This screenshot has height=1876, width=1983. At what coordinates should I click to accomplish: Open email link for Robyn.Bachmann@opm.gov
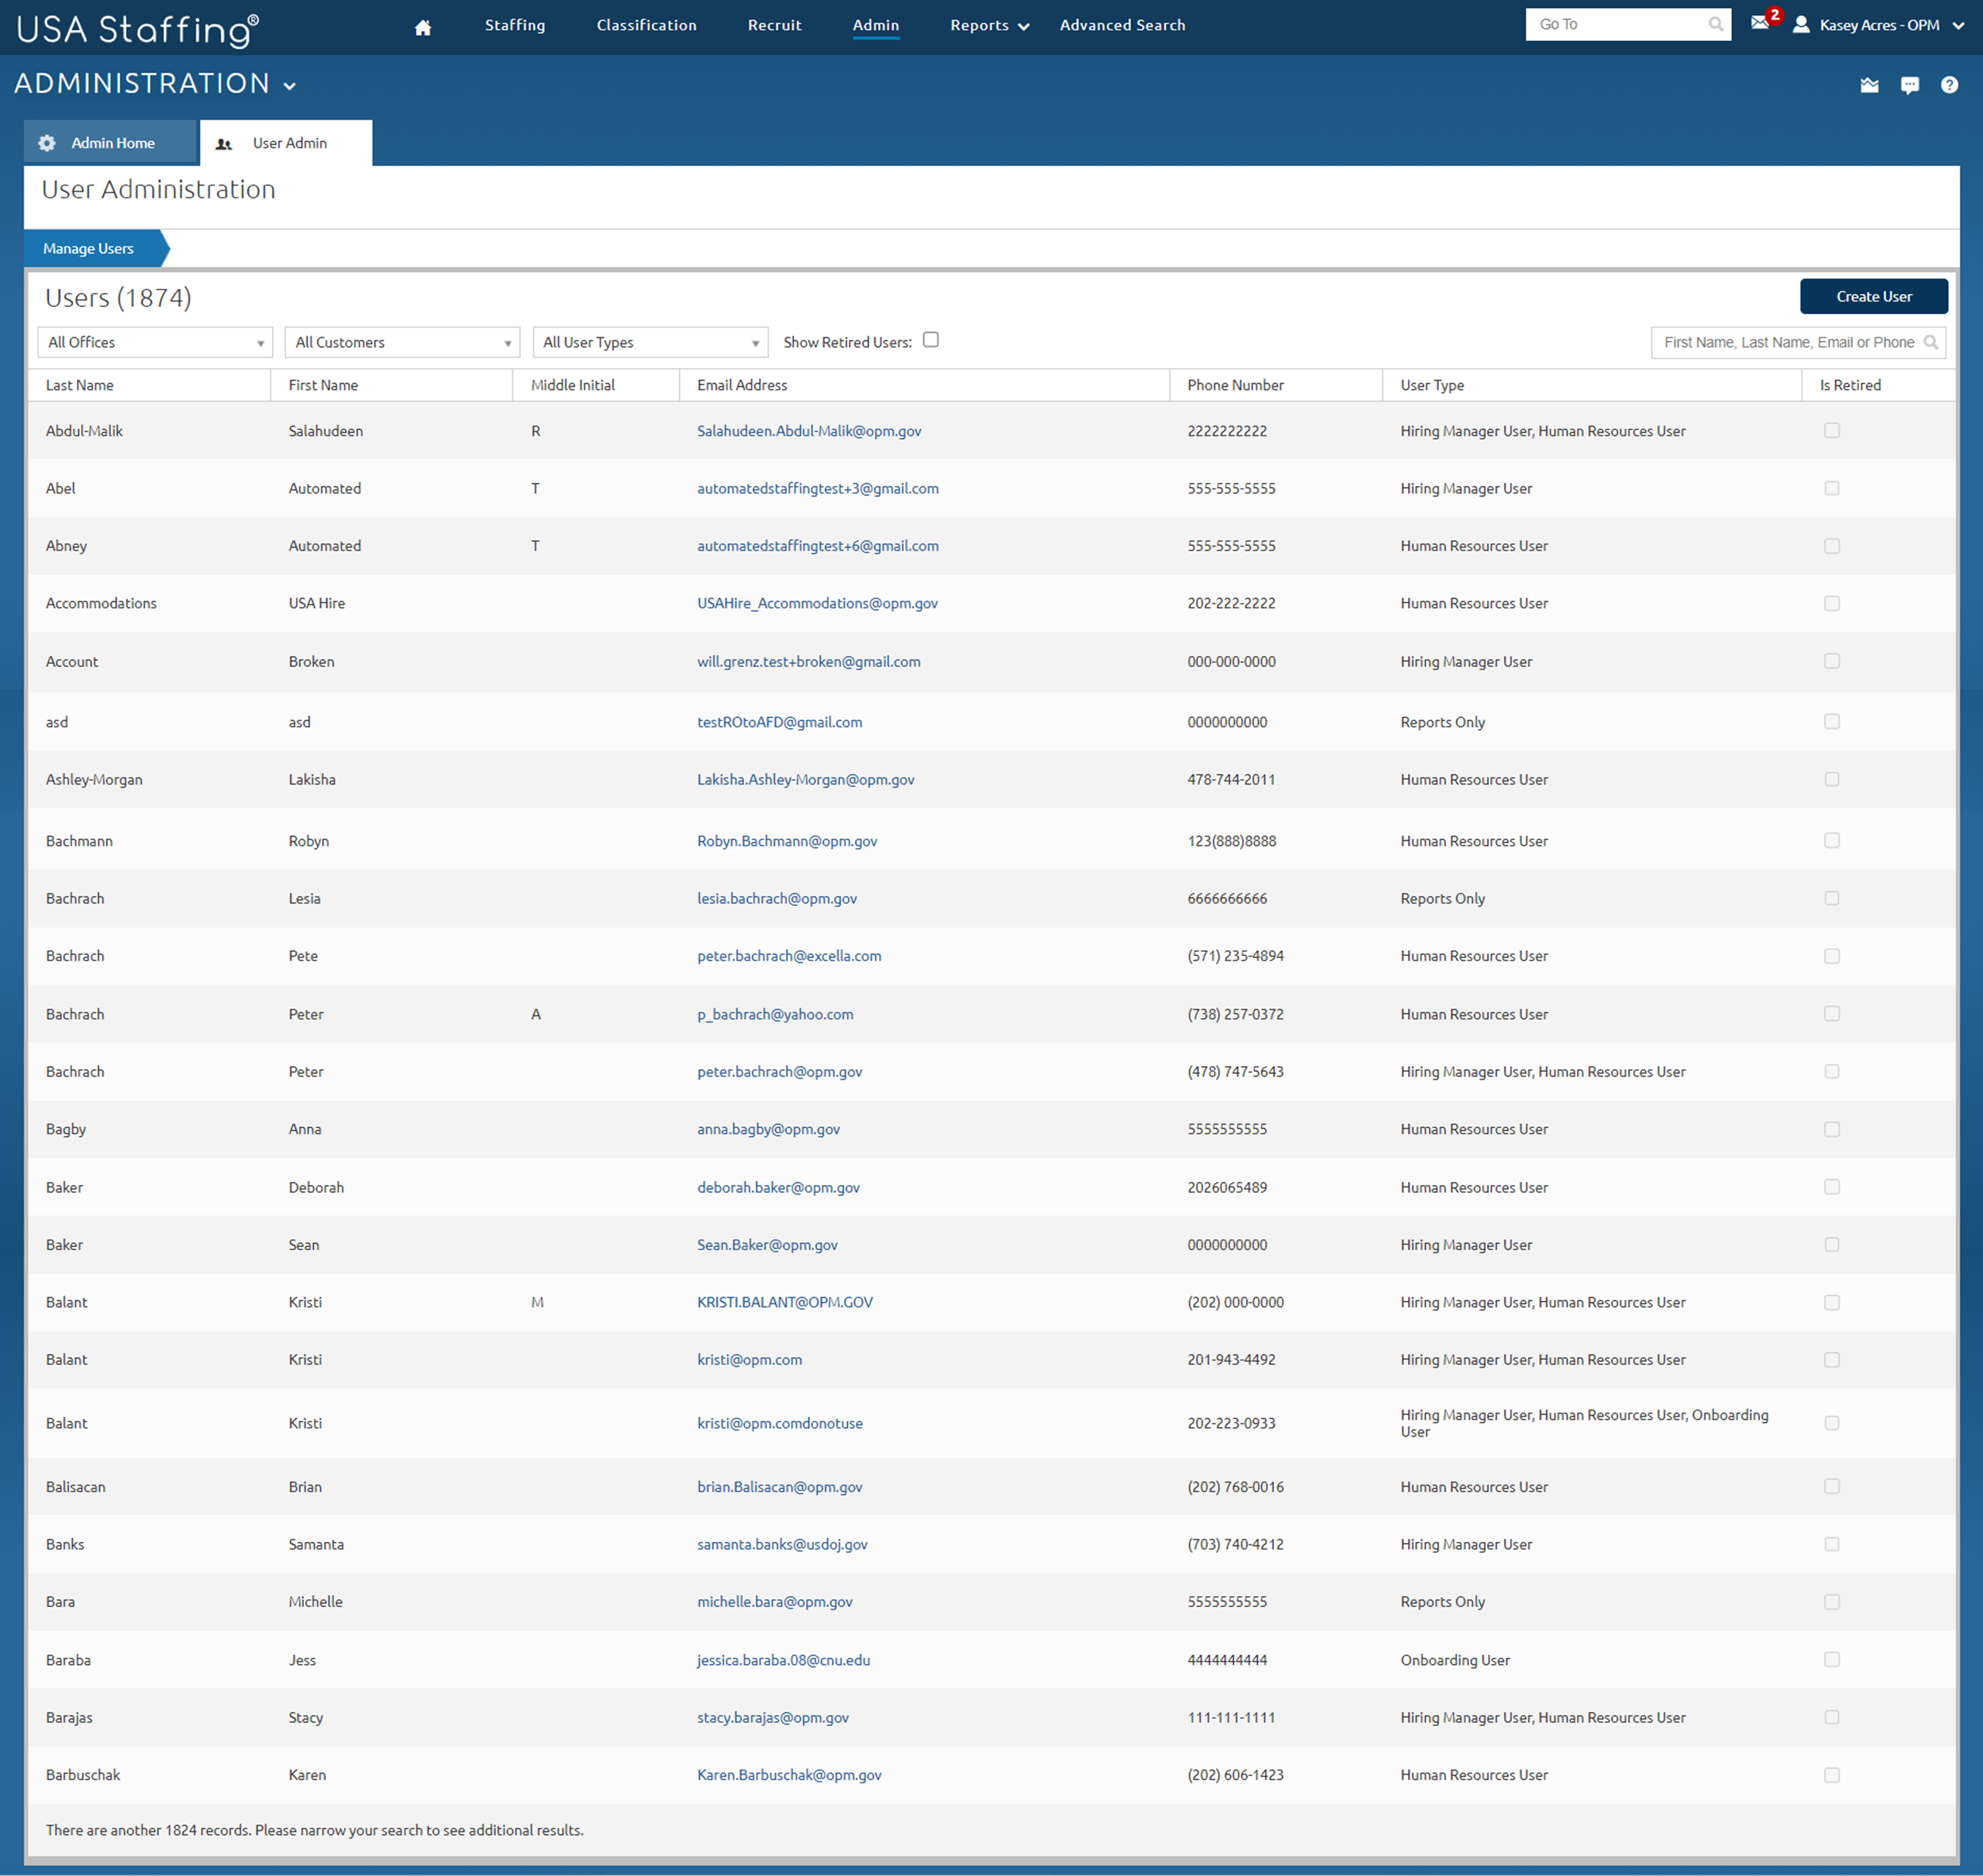[787, 841]
